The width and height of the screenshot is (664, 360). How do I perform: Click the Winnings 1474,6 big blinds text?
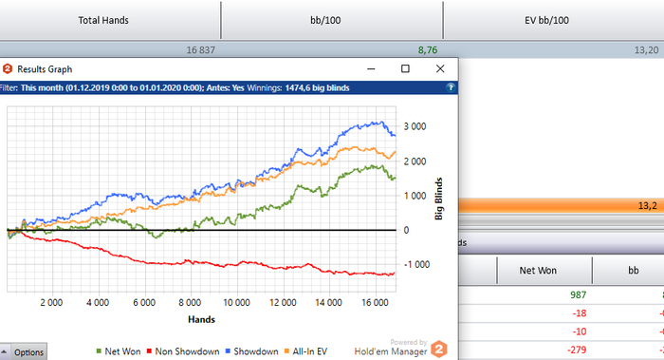tap(298, 87)
